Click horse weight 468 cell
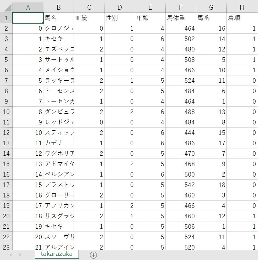Image resolution: width=258 pixels, height=260 pixels. tap(181, 164)
